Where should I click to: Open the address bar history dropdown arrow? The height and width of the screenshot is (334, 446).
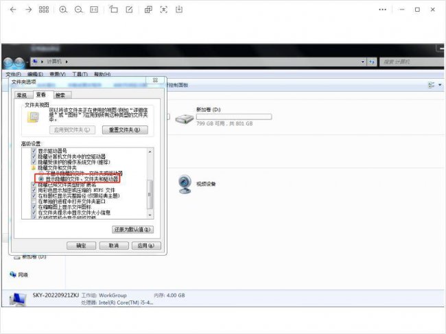(363, 62)
